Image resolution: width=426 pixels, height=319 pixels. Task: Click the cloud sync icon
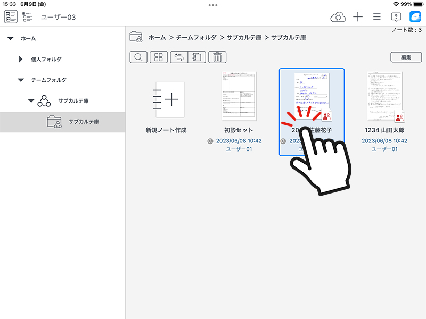(338, 17)
